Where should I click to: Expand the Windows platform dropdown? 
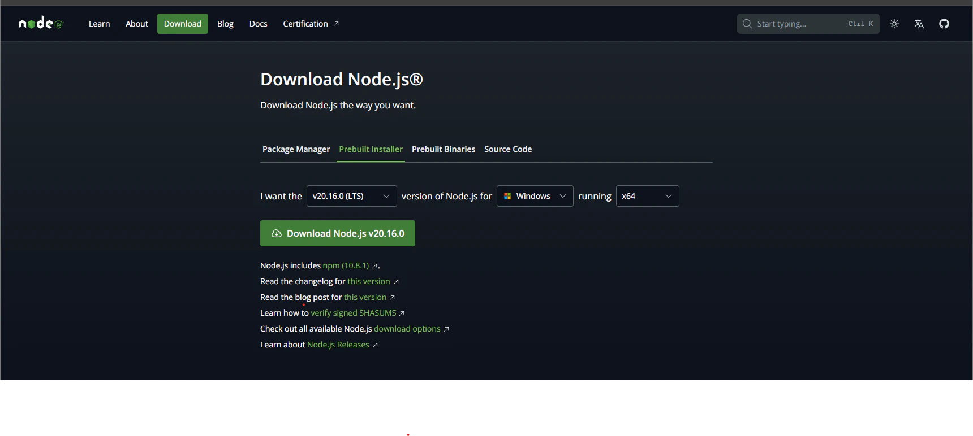coord(535,196)
